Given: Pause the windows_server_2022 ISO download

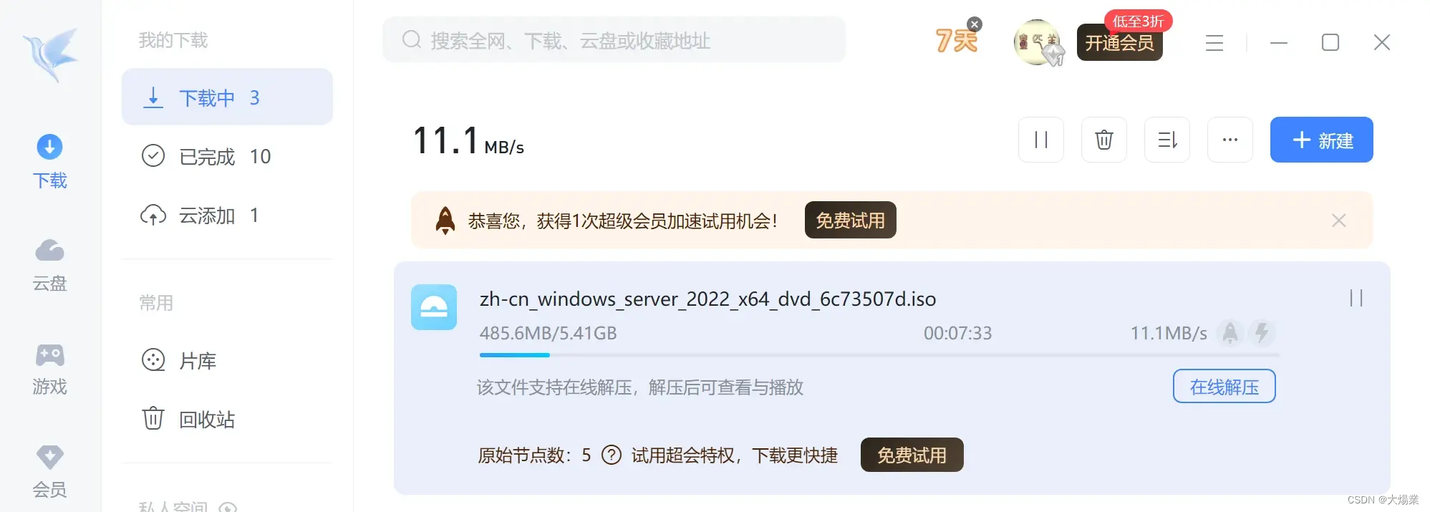Looking at the screenshot, I should [1356, 298].
